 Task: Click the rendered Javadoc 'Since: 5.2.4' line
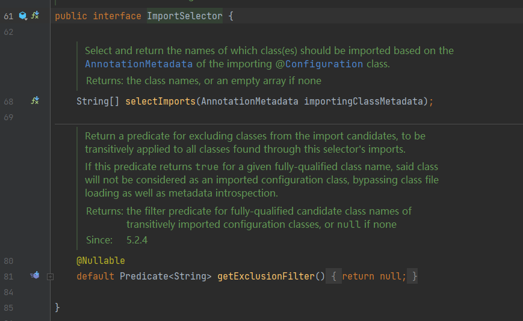[x=117, y=240]
